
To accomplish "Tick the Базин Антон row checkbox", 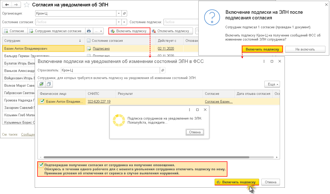I will click(x=42, y=101).
